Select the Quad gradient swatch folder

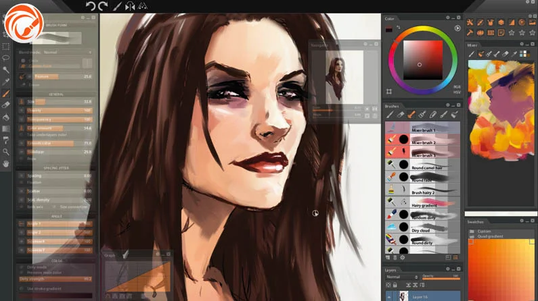(487, 236)
